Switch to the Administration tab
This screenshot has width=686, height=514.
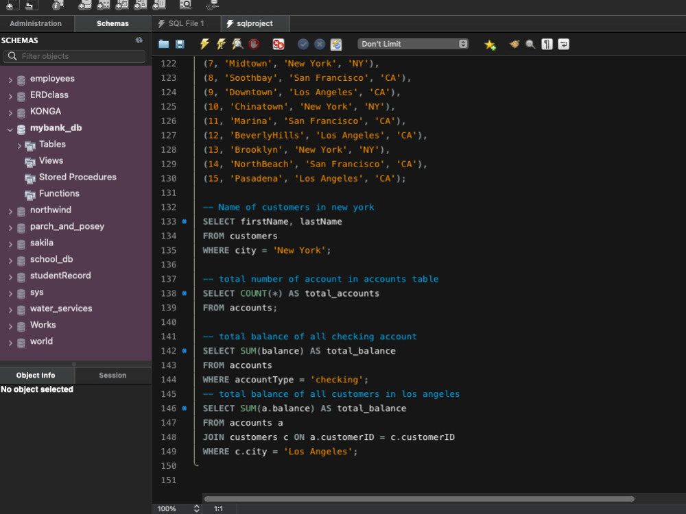click(x=36, y=23)
